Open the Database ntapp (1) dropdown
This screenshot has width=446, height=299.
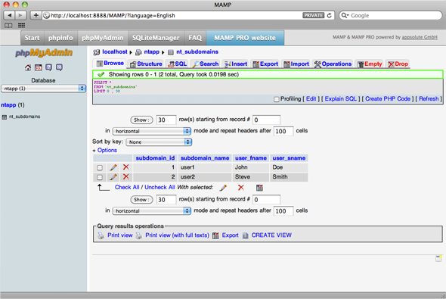point(44,89)
